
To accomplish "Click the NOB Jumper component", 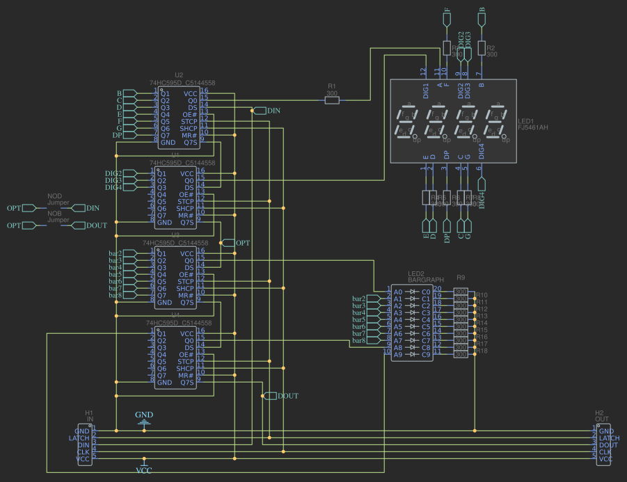I will [x=54, y=225].
